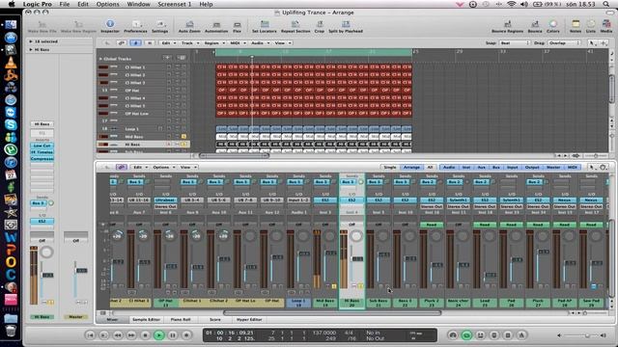Switch to the Piano Roll tab
This screenshot has height=347, width=618.
[x=181, y=319]
